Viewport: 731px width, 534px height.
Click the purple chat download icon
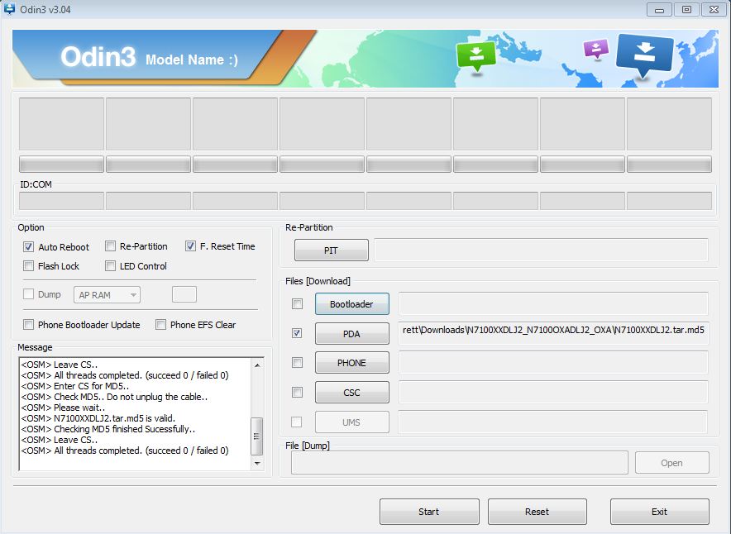pos(595,49)
